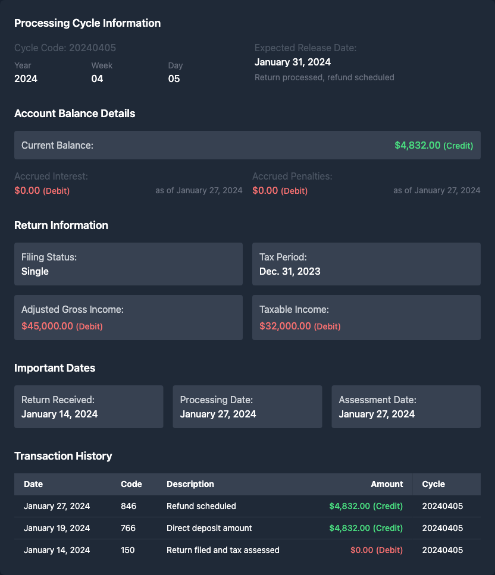This screenshot has height=575, width=495.
Task: Click the Cycle Code 20240405 text at top
Action: tap(65, 48)
